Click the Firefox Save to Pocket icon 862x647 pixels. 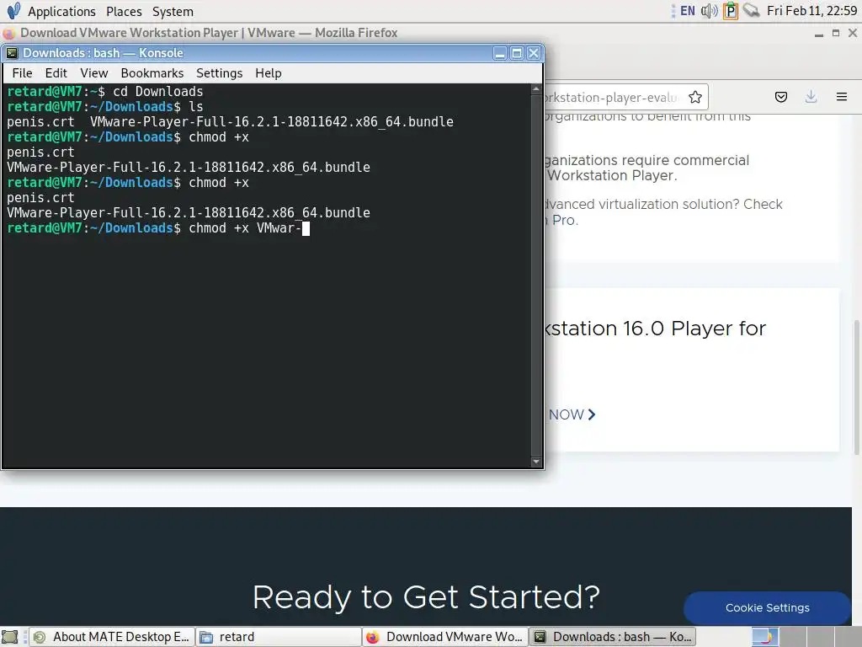click(x=780, y=98)
